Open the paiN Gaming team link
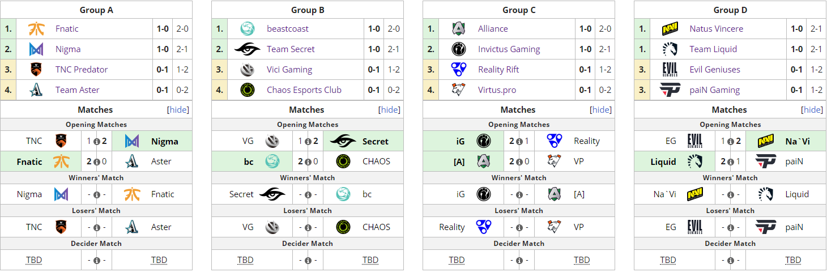Viewport: 827px width, 272px height. (715, 90)
